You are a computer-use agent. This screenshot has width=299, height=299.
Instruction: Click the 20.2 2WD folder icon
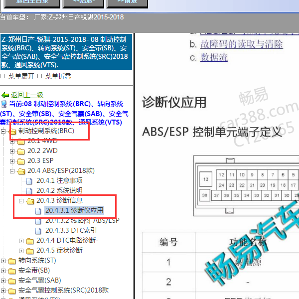pos(21,151)
